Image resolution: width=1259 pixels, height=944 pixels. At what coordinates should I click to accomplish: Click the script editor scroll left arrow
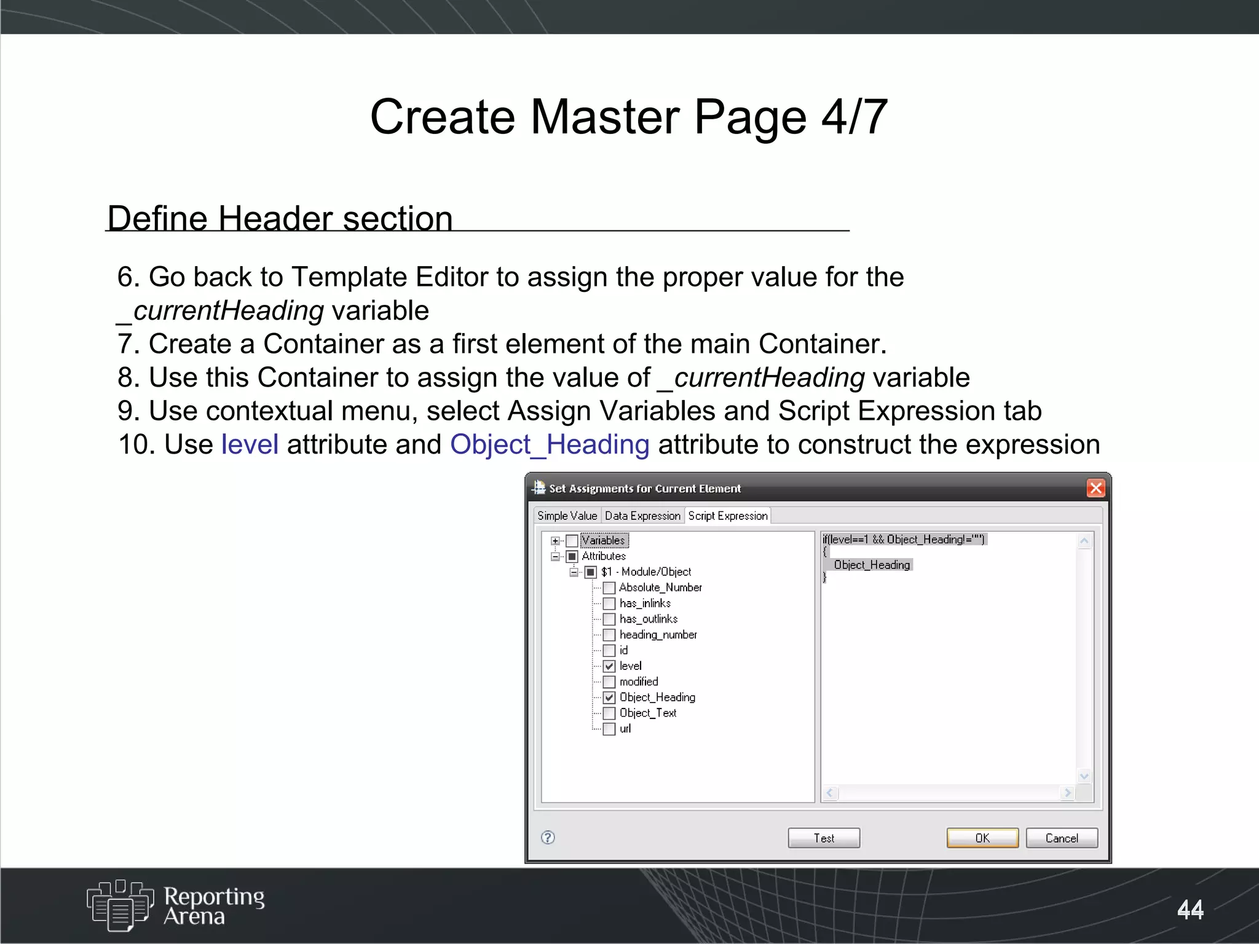click(831, 793)
